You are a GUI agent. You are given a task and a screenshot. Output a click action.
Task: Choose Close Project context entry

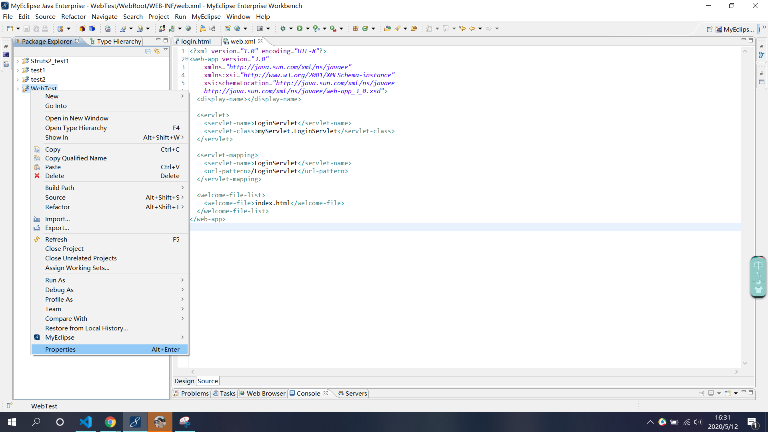click(110, 249)
